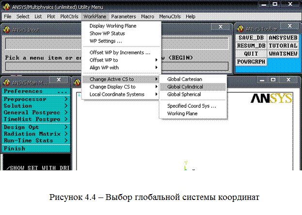The width and height of the screenshot is (302, 215).
Task: Select Global Cylindrical coordinate system
Action: point(193,87)
